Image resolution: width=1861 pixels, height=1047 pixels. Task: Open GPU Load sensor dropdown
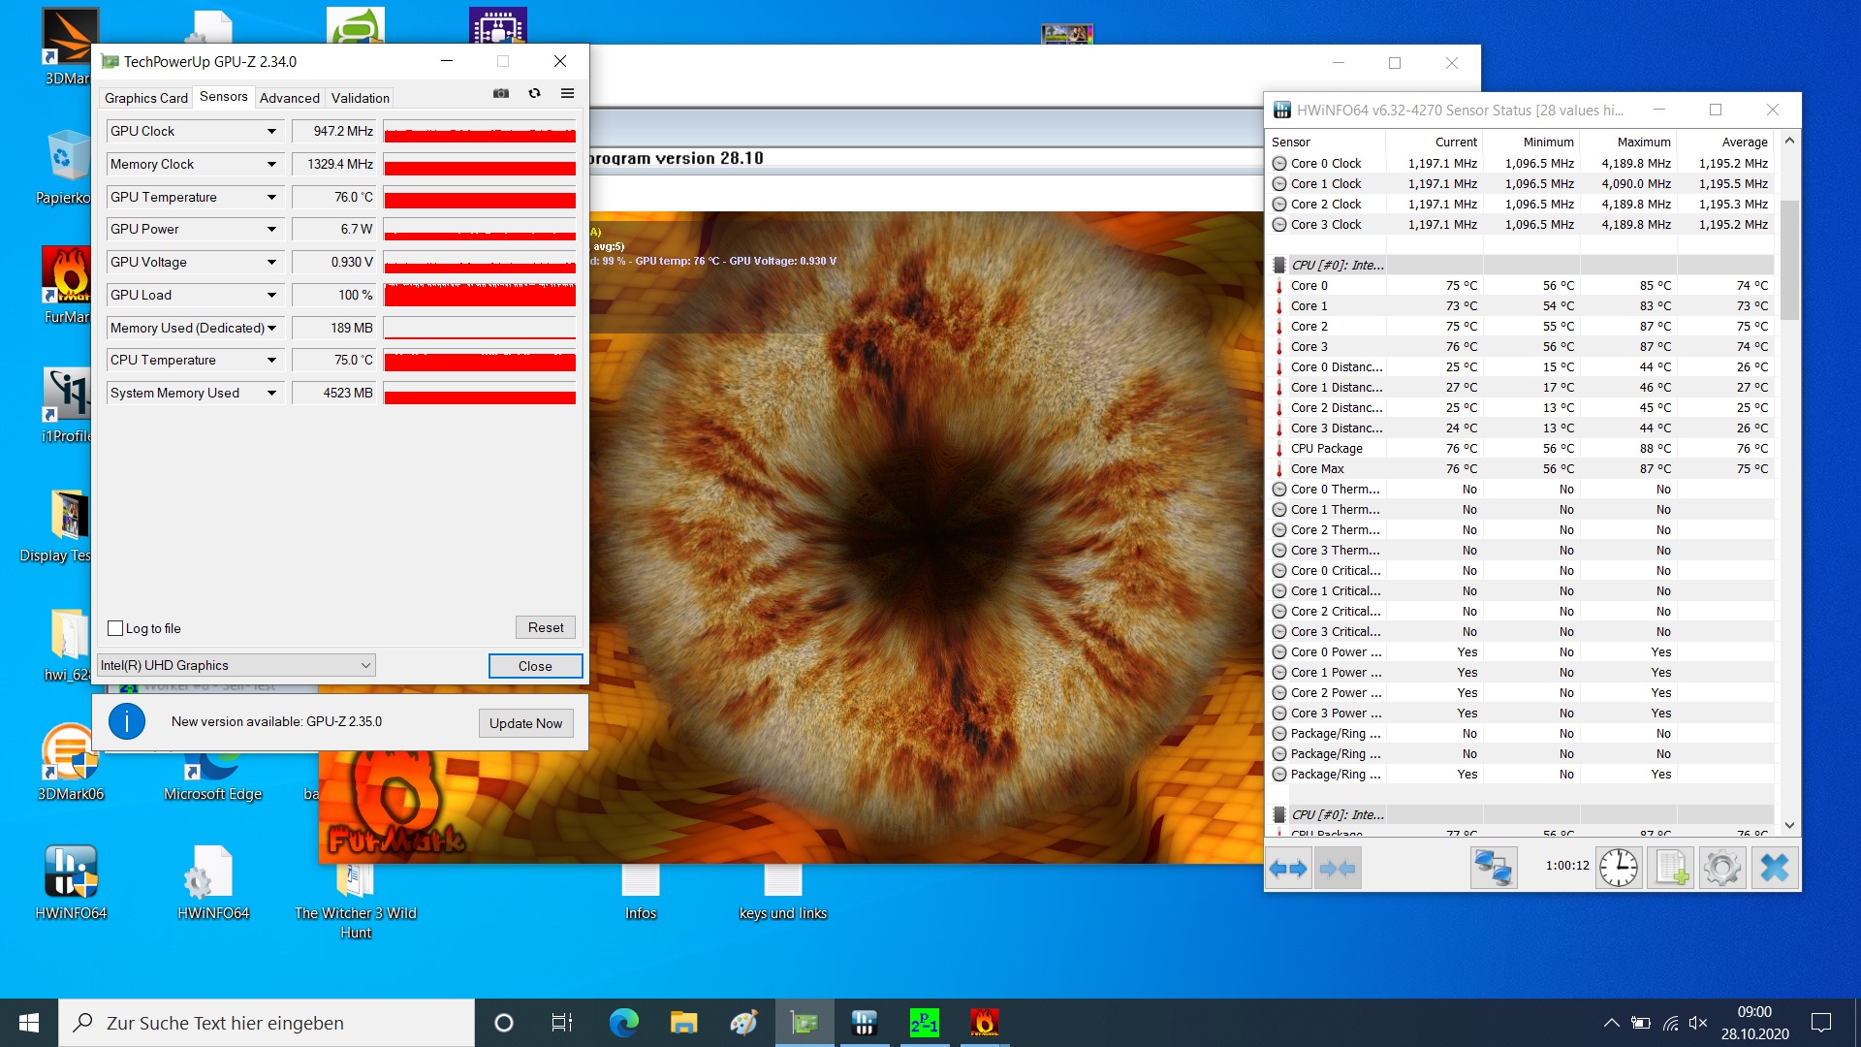tap(271, 295)
